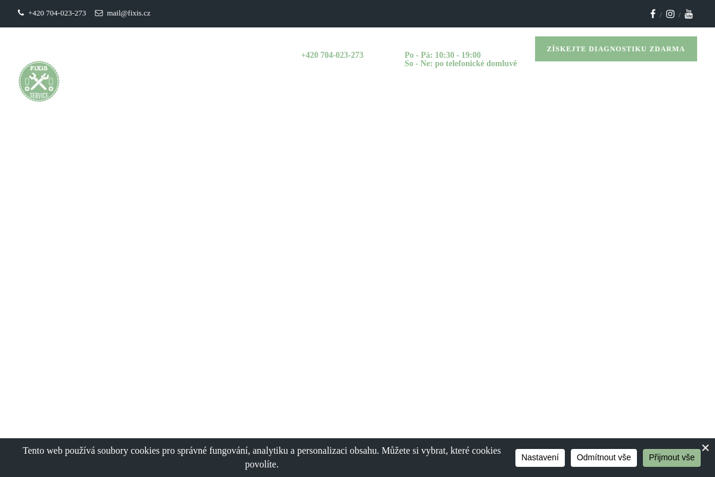Screen dimensions: 715x477
Task: Call +420 704-023-273 from the top bar
Action: click(57, 13)
